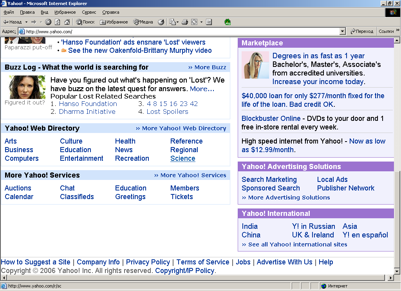Expand the Links (Ссылки) toolbar chevron

tap(398, 30)
